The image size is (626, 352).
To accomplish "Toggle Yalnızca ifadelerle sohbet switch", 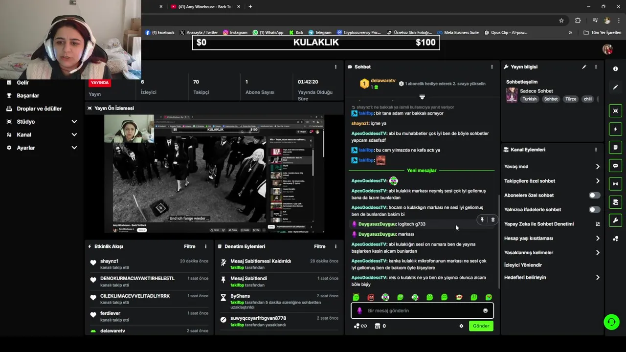I will tap(594, 210).
